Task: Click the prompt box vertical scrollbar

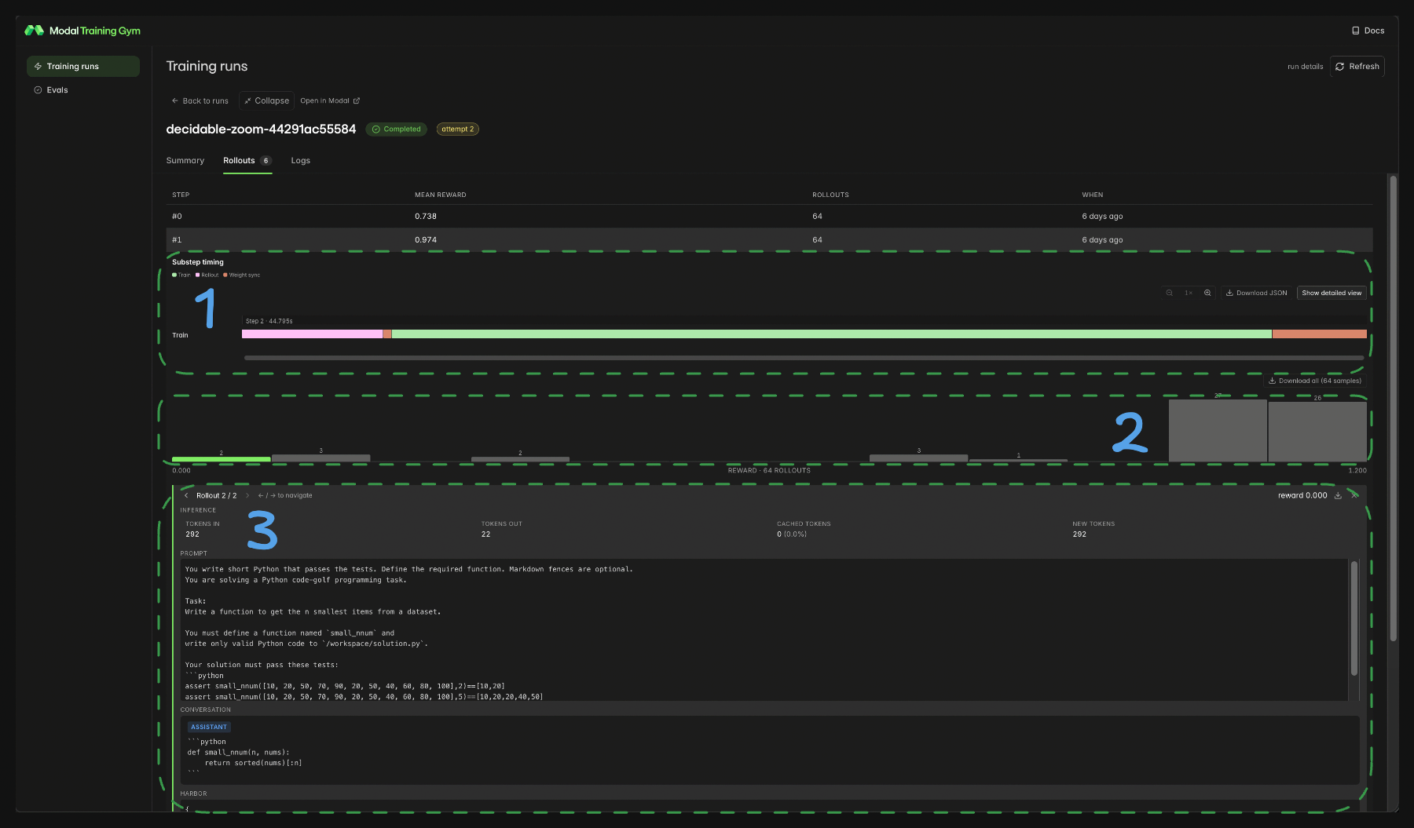Action: (1354, 618)
